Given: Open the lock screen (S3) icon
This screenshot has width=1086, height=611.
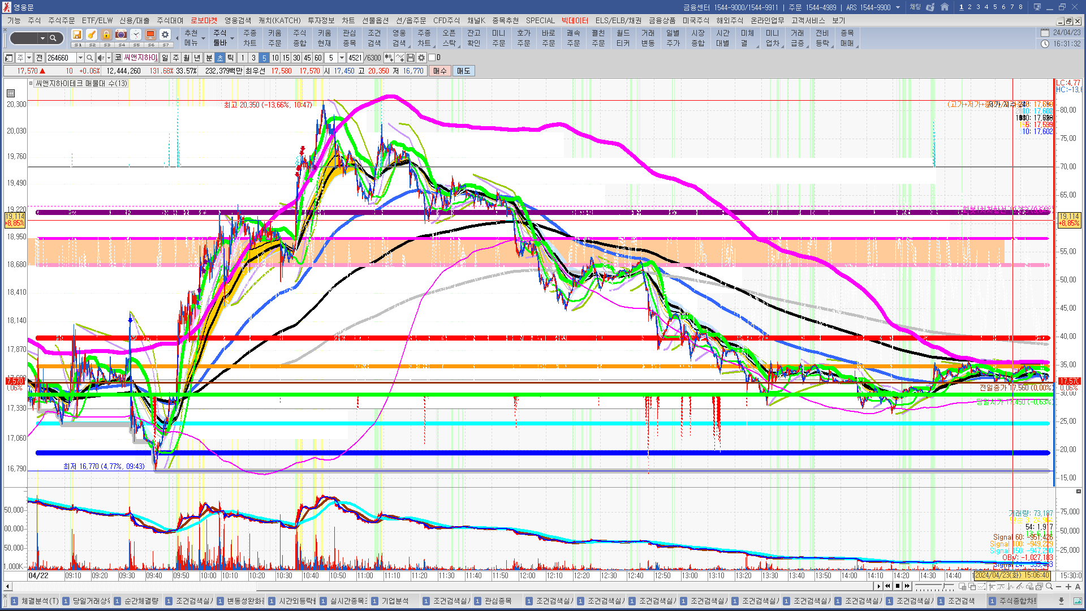Looking at the screenshot, I should tap(106, 35).
